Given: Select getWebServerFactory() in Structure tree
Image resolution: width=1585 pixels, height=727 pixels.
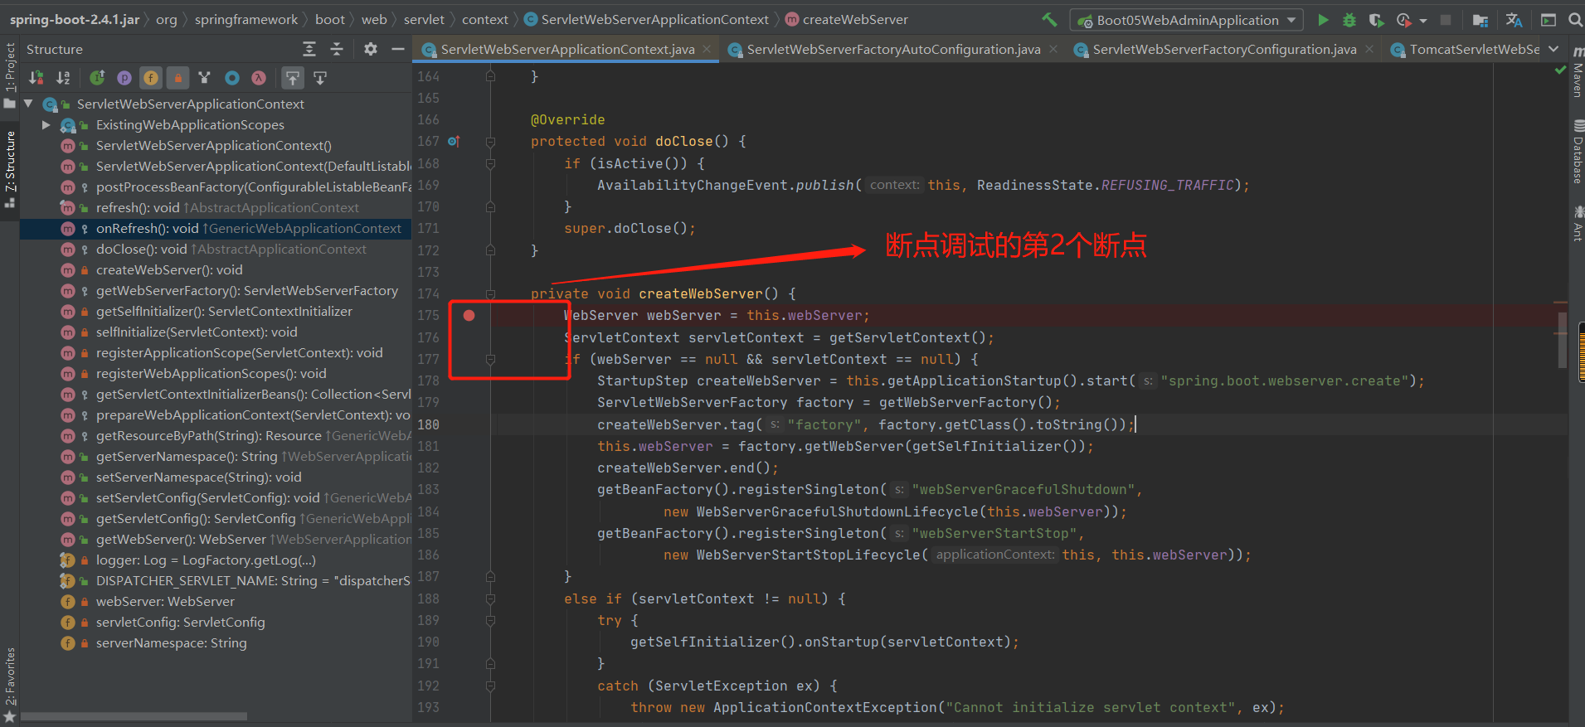Looking at the screenshot, I should pos(247,291).
